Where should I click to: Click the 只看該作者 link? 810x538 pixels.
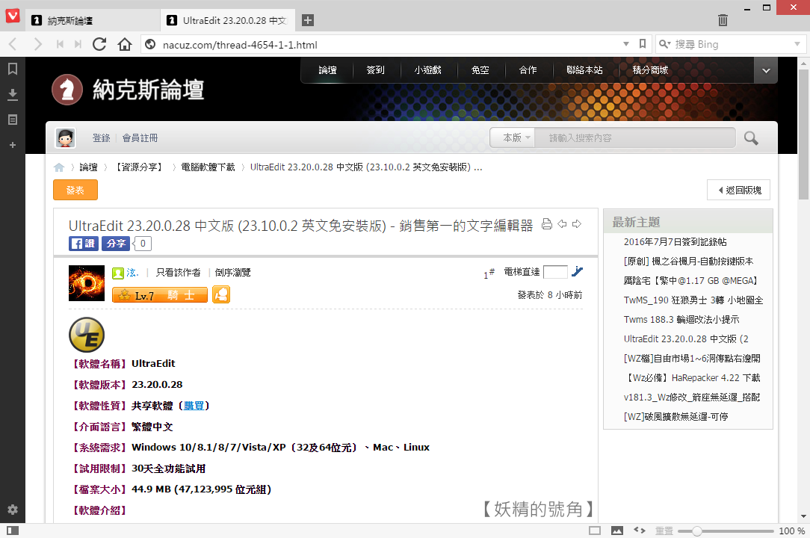(179, 272)
